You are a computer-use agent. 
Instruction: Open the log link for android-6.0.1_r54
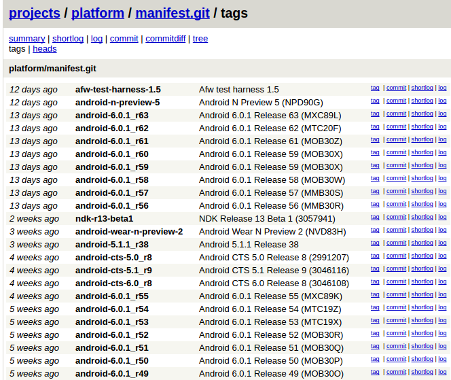tap(442, 307)
